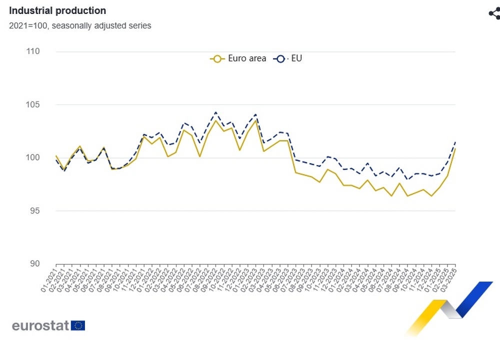The width and height of the screenshot is (500, 343).
Task: Click the seasonally adjusted series subtitle
Action: 80,25
